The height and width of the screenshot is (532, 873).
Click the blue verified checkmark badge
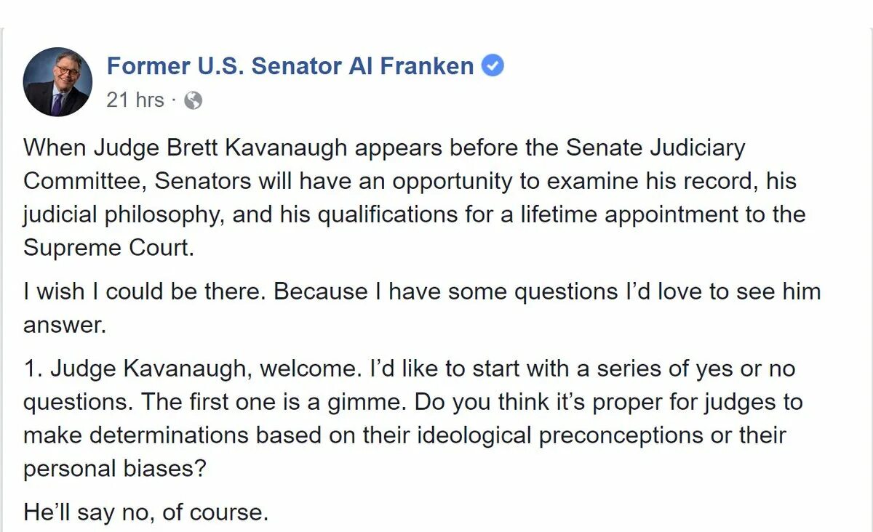pos(493,66)
